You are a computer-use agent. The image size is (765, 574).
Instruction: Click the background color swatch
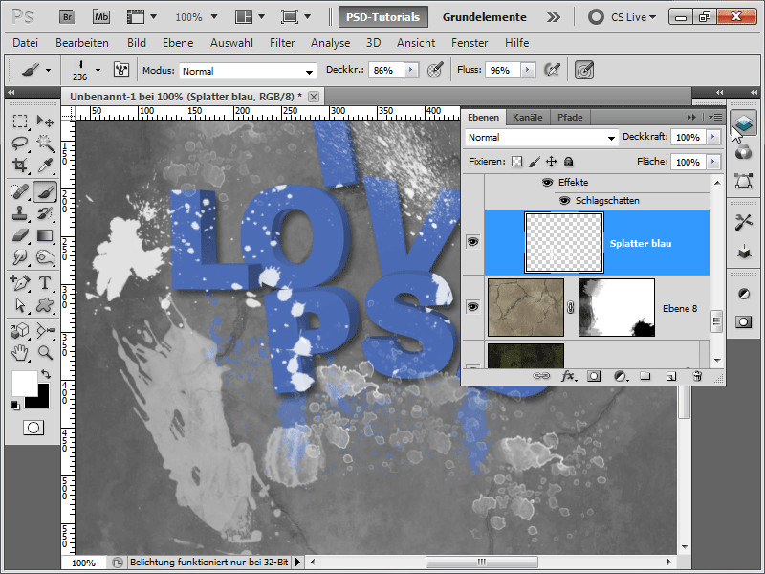coord(41,400)
